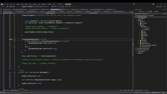Select the Assembly-CSharp project node
The width and height of the screenshot is (167, 94).
[142, 17]
